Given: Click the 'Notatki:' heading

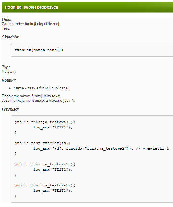Looking at the screenshot, I should click(9, 80).
